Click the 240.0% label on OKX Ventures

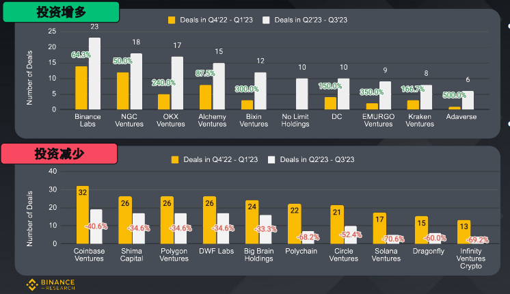coord(163,83)
